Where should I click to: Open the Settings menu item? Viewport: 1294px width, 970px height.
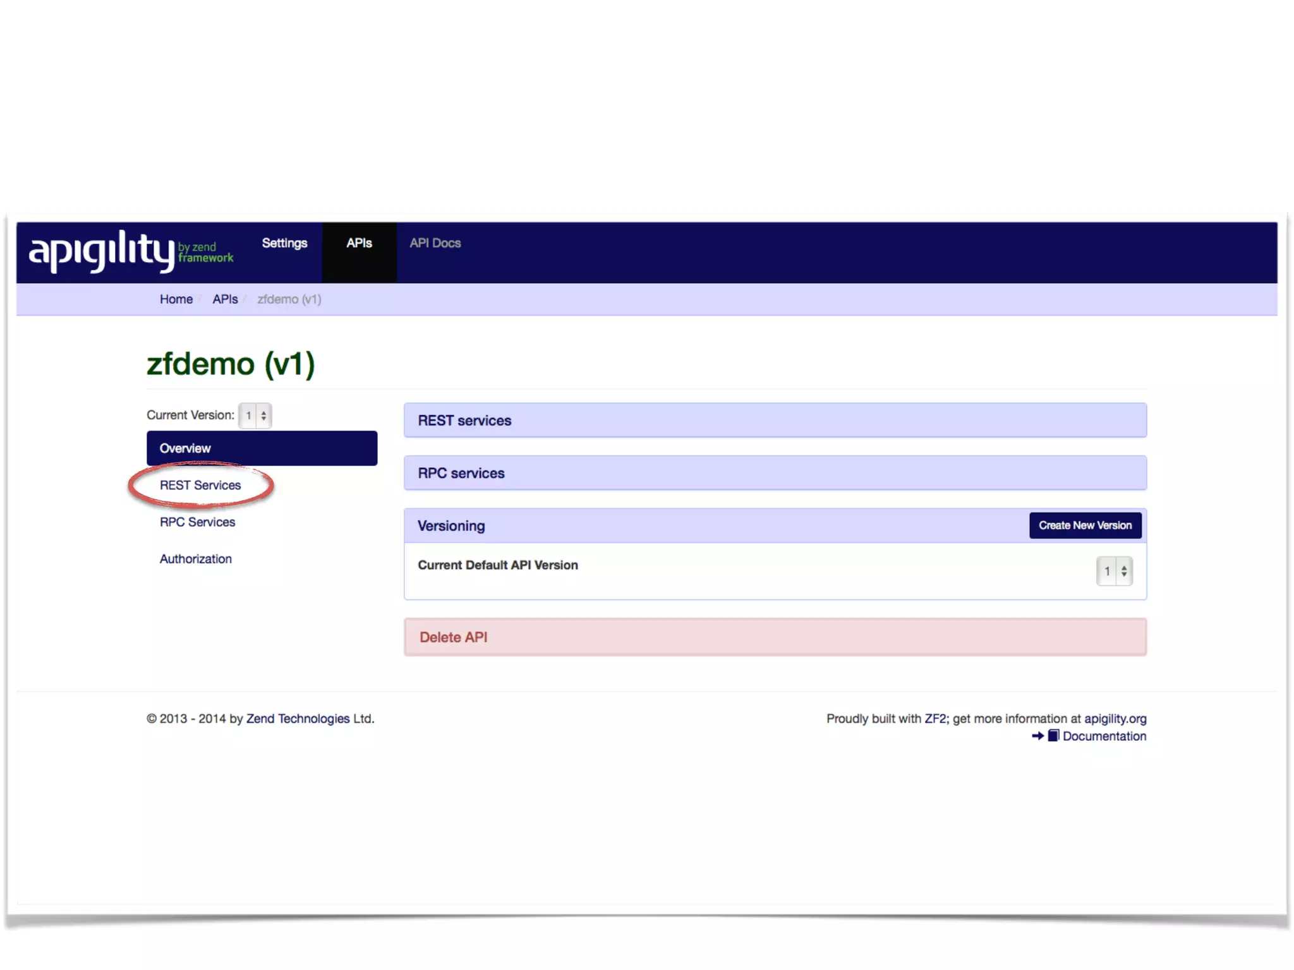[284, 243]
